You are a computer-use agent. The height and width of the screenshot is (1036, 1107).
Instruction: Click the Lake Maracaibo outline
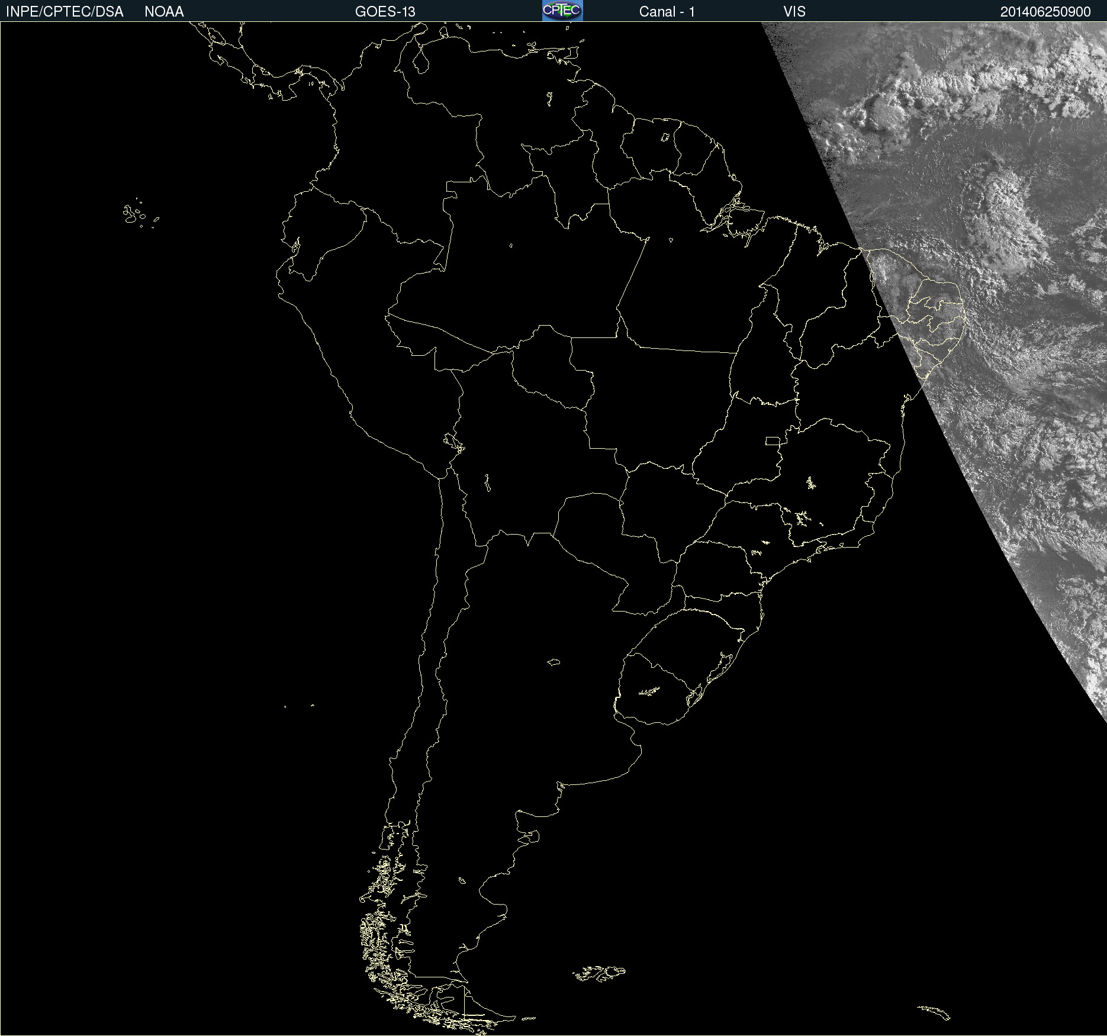[x=420, y=60]
